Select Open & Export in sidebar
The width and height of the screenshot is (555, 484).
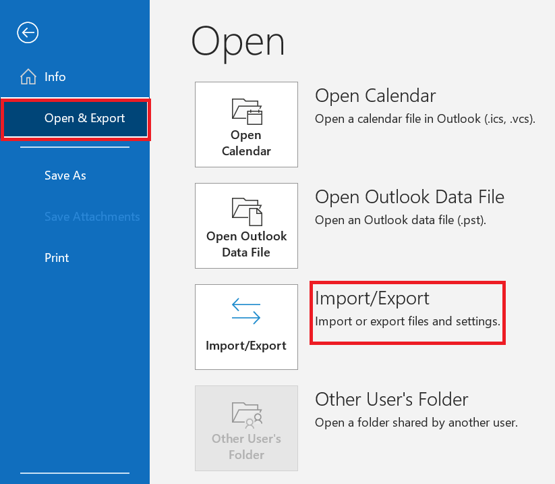click(75, 118)
